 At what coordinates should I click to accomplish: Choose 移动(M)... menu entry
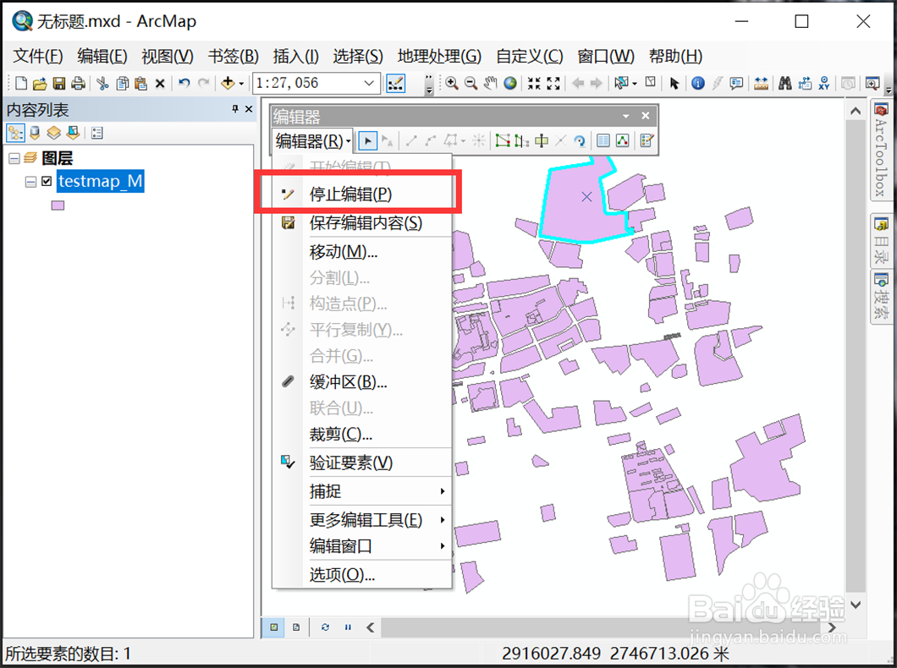(x=363, y=251)
